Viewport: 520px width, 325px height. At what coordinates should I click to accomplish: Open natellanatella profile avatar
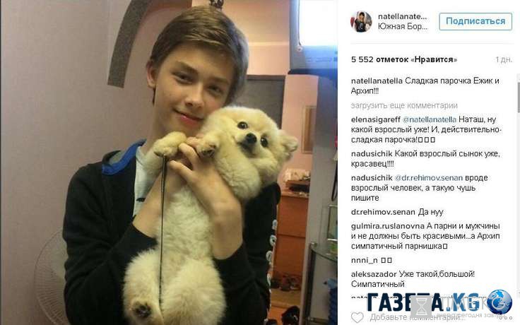point(361,22)
